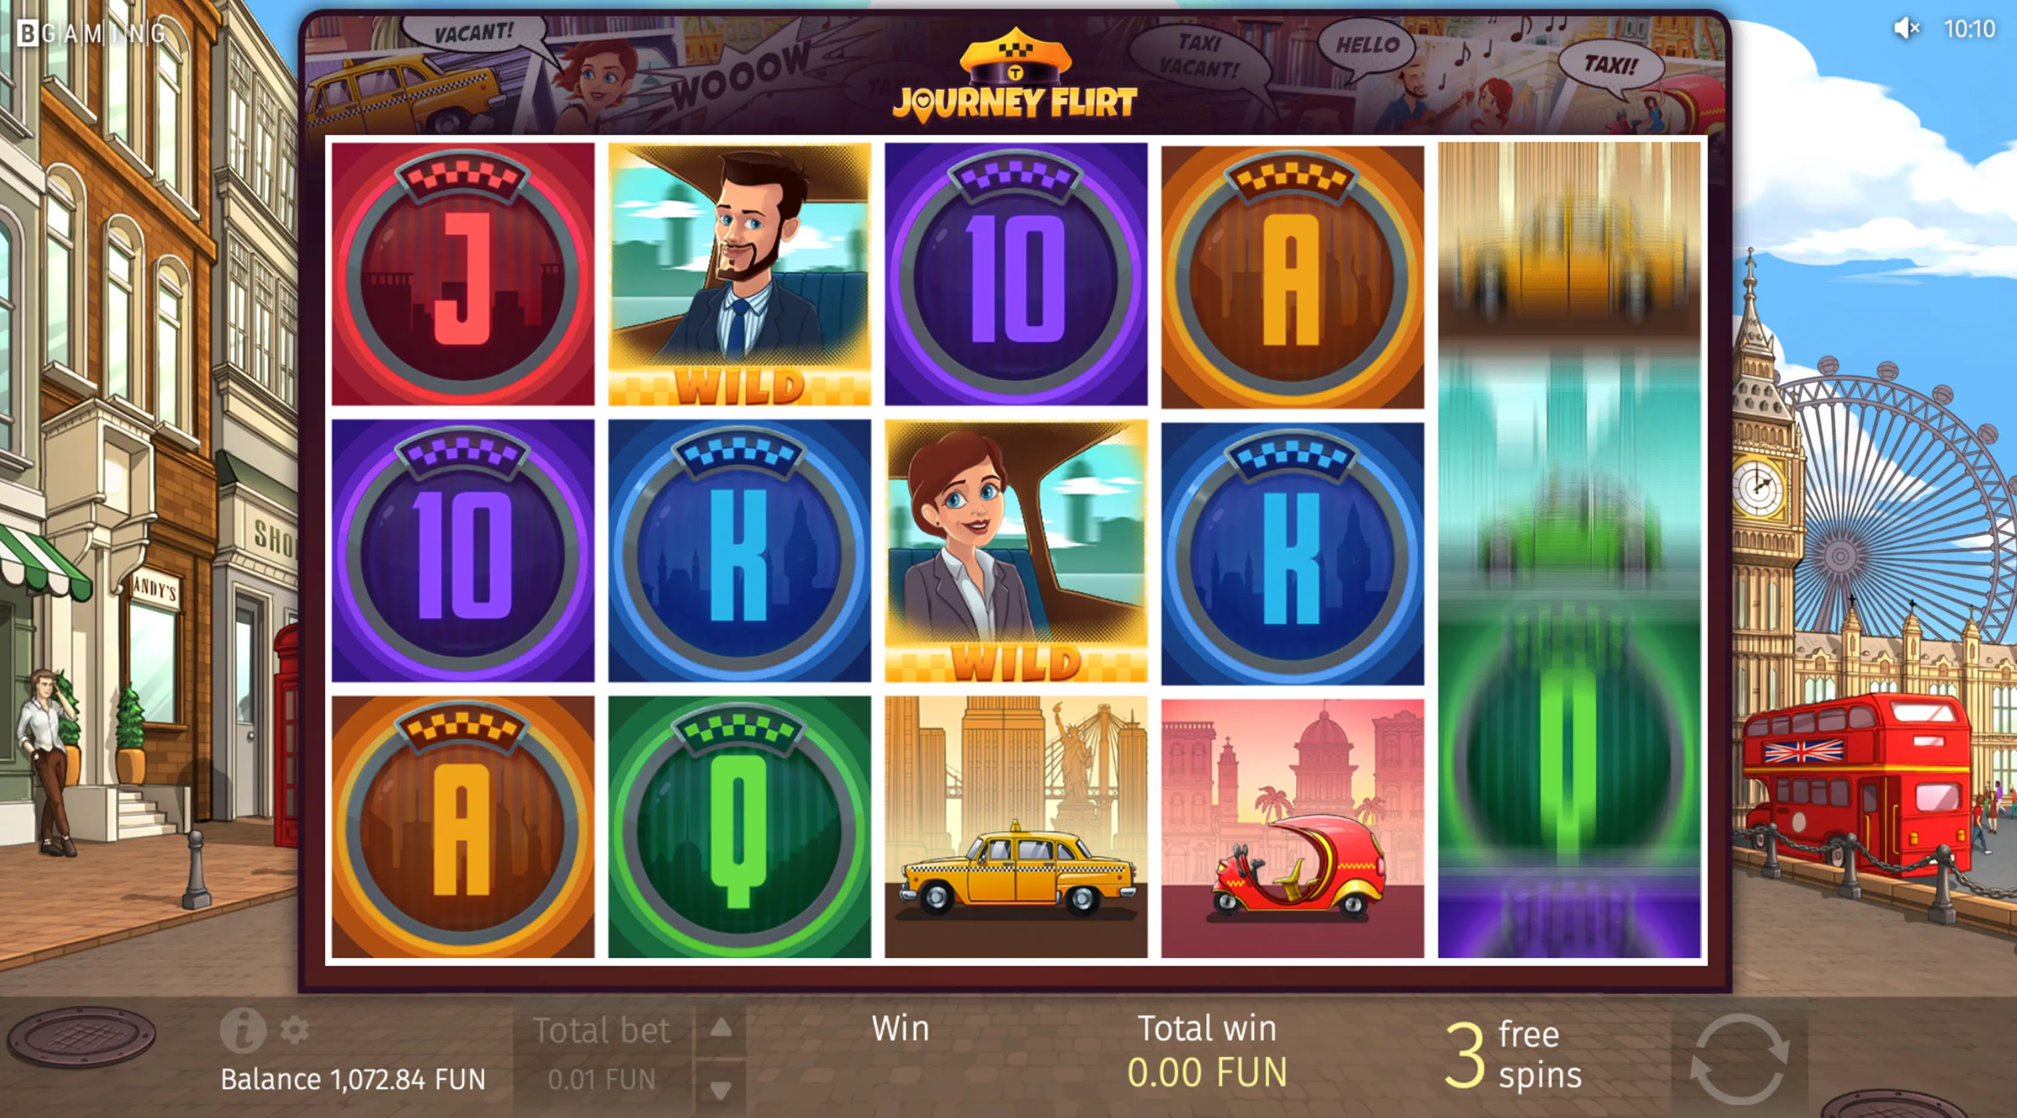This screenshot has height=1118, width=2017.
Task: Select the male Wild symbol
Action: (739, 274)
